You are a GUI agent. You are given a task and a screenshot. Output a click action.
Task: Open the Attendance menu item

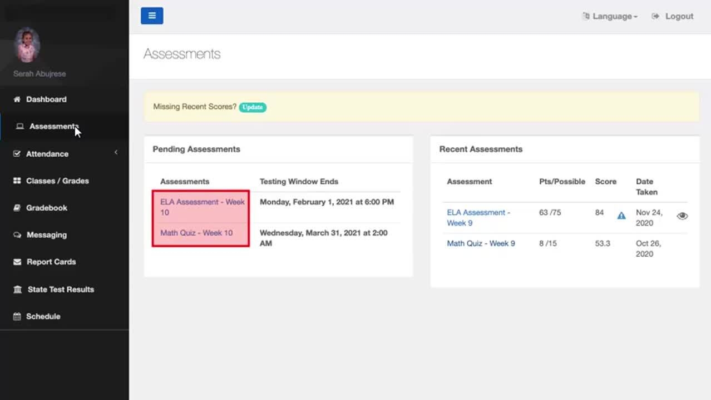tap(47, 154)
